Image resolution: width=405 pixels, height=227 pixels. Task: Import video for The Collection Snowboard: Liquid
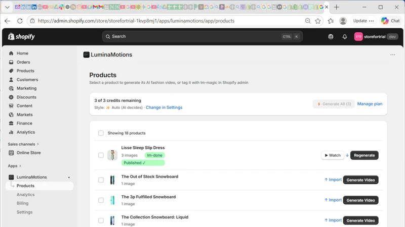point(333,220)
